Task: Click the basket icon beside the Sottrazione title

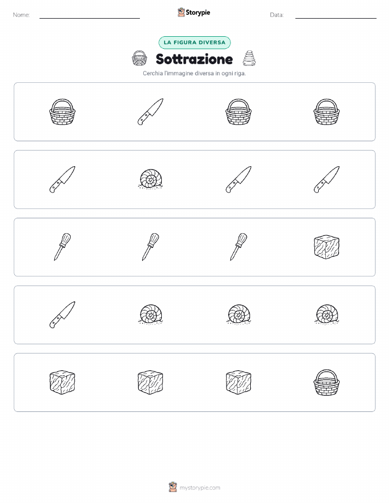Action: click(139, 58)
